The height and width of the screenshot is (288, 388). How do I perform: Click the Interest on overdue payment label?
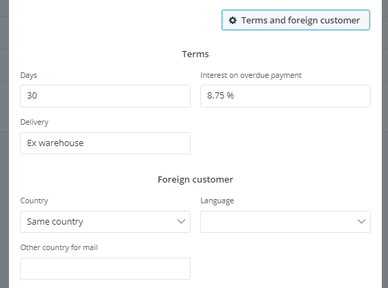point(251,75)
